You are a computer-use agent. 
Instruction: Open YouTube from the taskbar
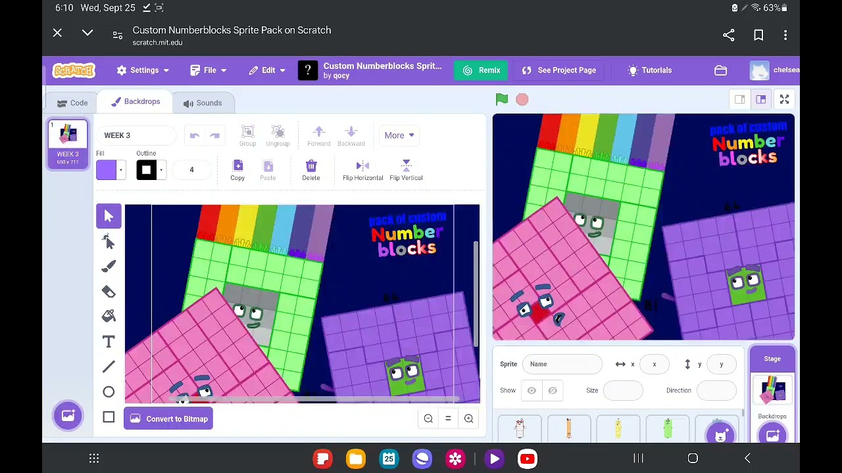(527, 459)
